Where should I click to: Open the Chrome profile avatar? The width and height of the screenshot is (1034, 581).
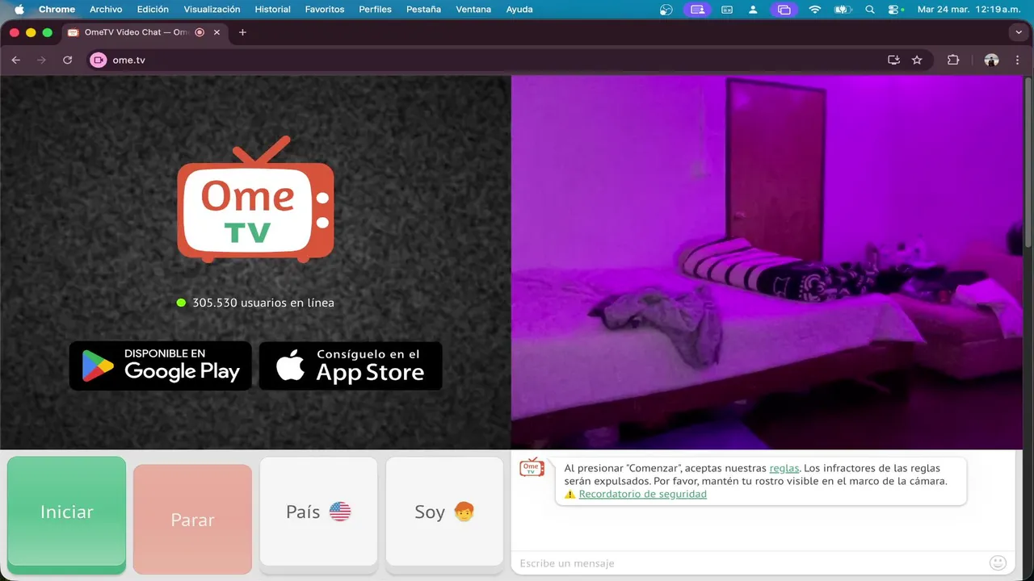991,60
